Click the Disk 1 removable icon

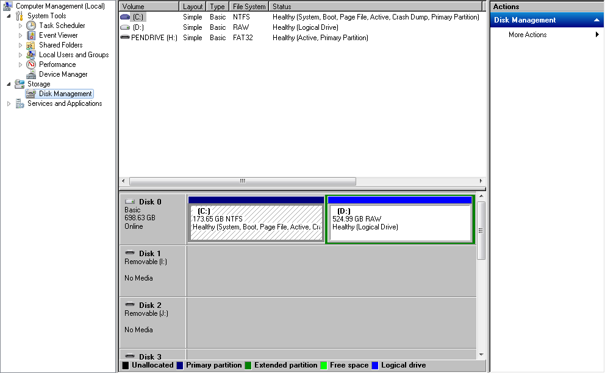pyautogui.click(x=130, y=253)
